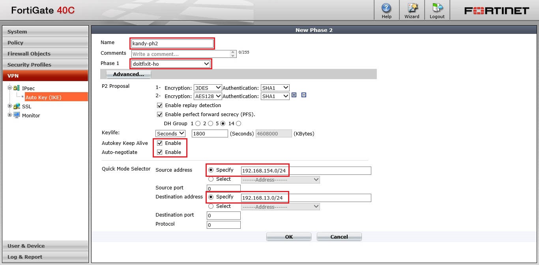The image size is (539, 265).
Task: Click the Cancel button
Action: tap(339, 237)
